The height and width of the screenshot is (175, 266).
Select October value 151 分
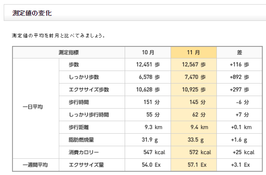tap(152, 102)
